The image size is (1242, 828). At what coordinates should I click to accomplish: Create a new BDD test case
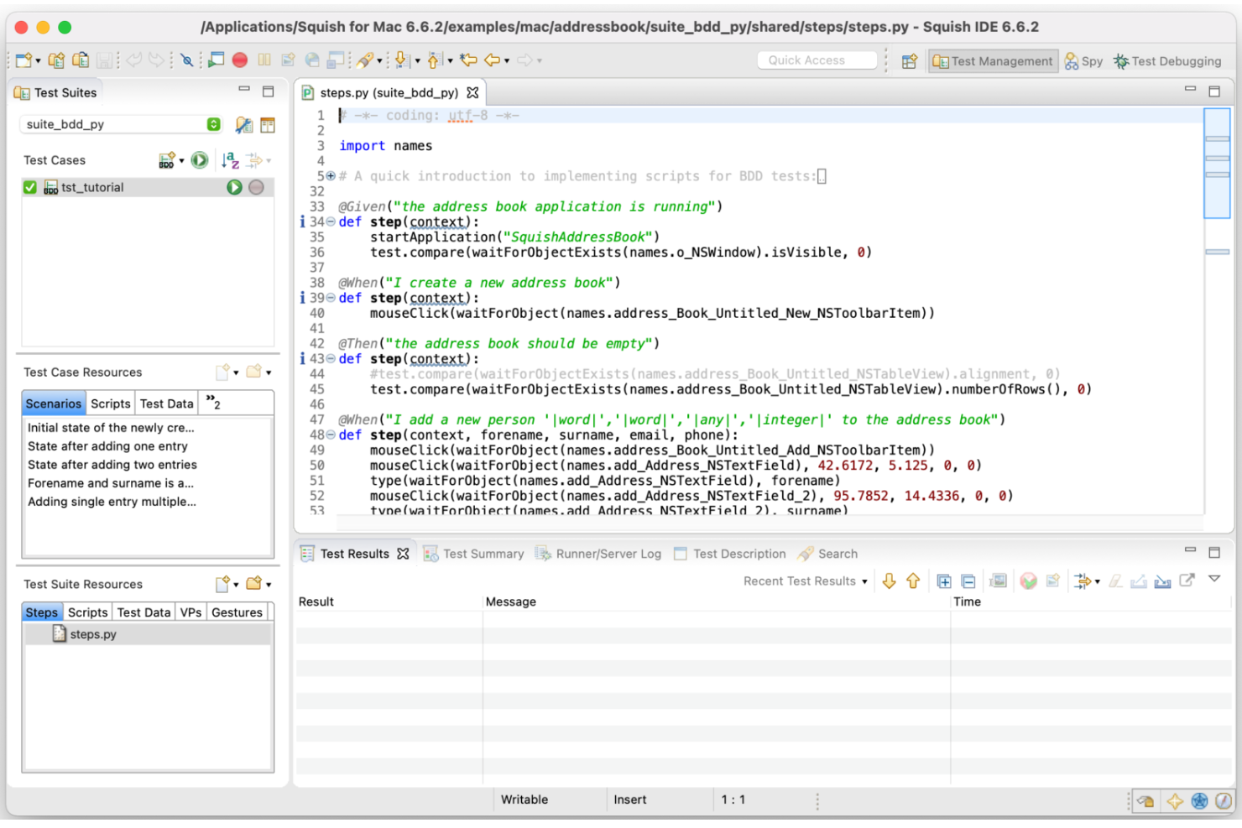[x=164, y=160]
